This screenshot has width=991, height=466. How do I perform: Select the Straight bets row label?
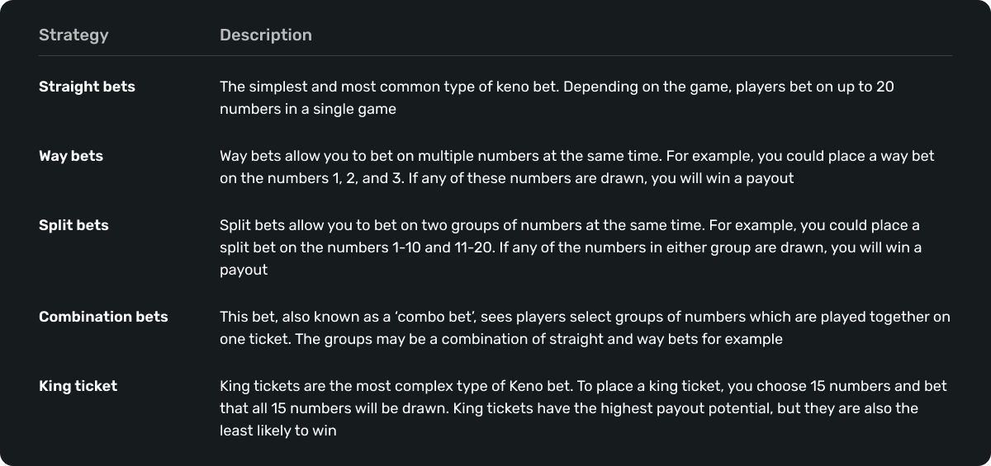point(87,87)
